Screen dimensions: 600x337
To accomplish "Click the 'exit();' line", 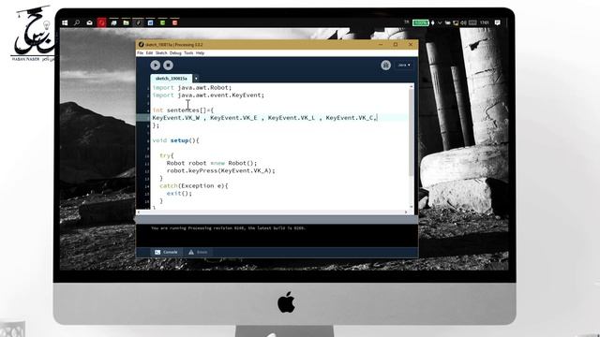I will click(179, 194).
